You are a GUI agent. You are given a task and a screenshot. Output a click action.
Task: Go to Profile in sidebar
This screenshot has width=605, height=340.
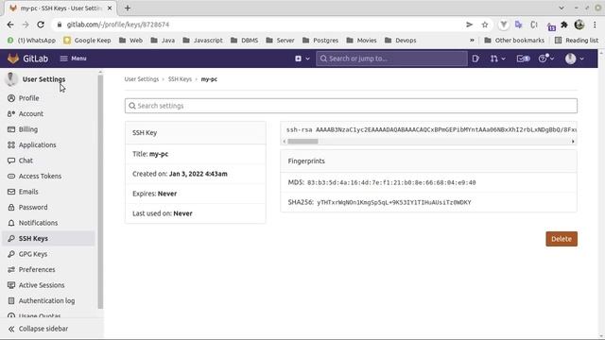tap(28, 98)
